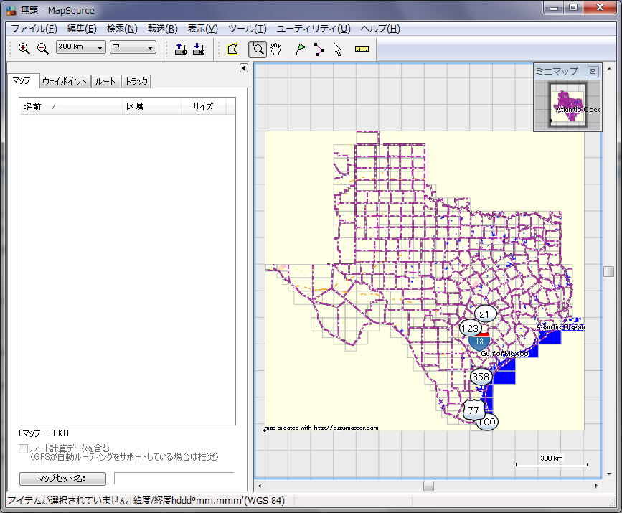The image size is (622, 513).
Task: Select the Route tool icon
Action: [x=319, y=49]
